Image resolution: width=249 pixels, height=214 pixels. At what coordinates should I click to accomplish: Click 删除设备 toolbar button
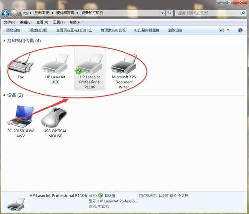(175, 30)
